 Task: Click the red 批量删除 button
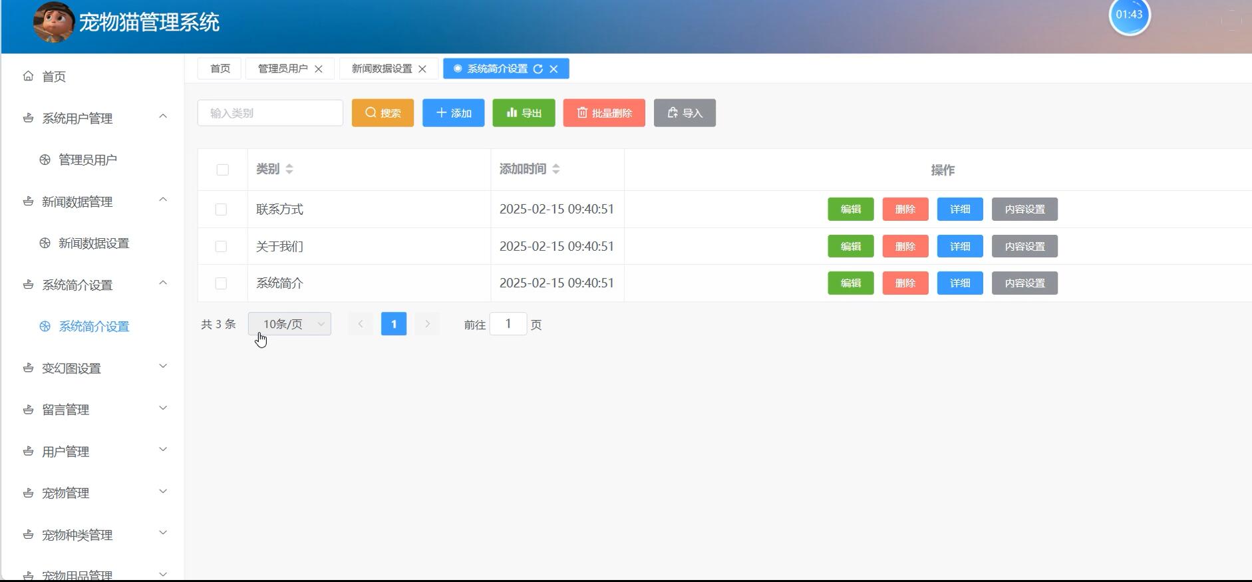point(604,113)
